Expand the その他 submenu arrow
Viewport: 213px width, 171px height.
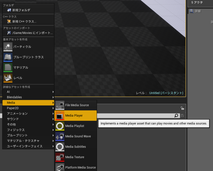pyautogui.click(x=53, y=125)
